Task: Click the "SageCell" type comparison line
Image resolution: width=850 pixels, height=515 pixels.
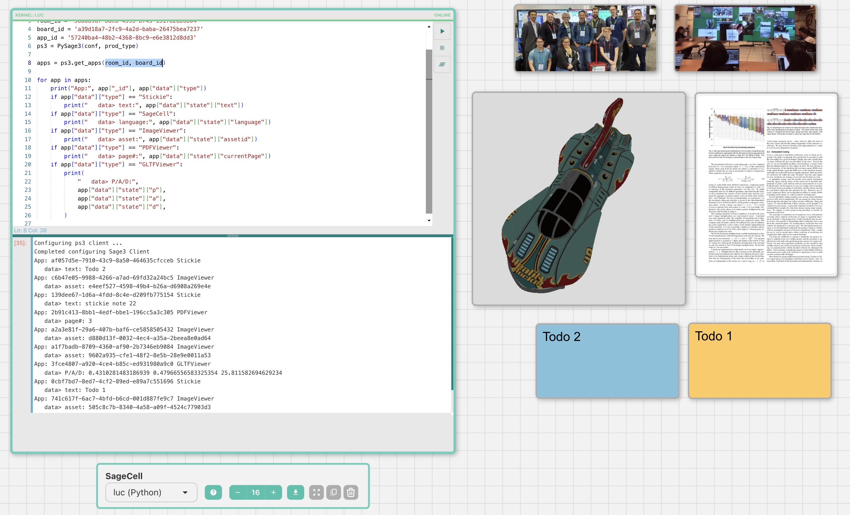Action: [113, 114]
